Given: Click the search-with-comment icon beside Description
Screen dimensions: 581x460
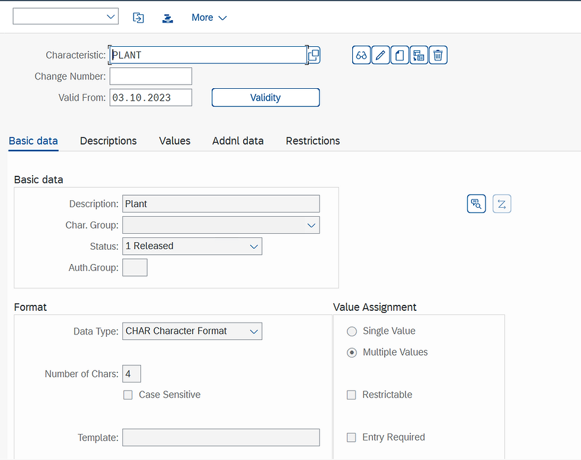Looking at the screenshot, I should (477, 204).
